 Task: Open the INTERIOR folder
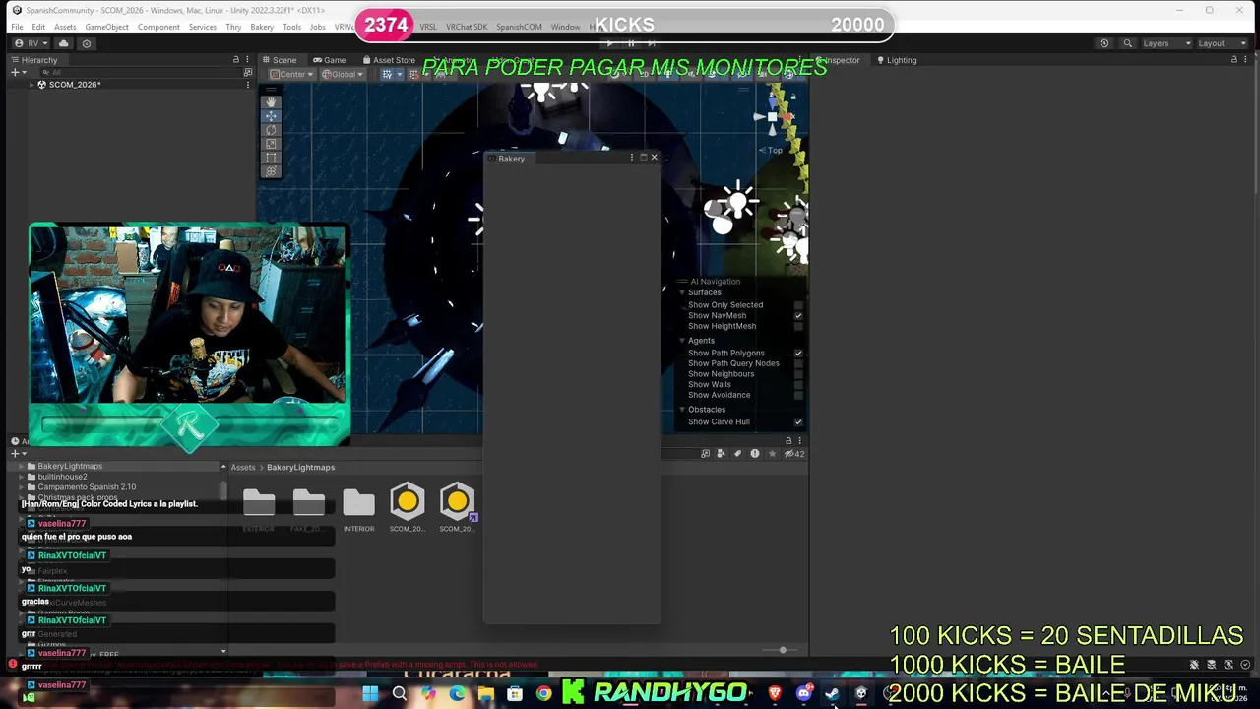[x=358, y=508]
